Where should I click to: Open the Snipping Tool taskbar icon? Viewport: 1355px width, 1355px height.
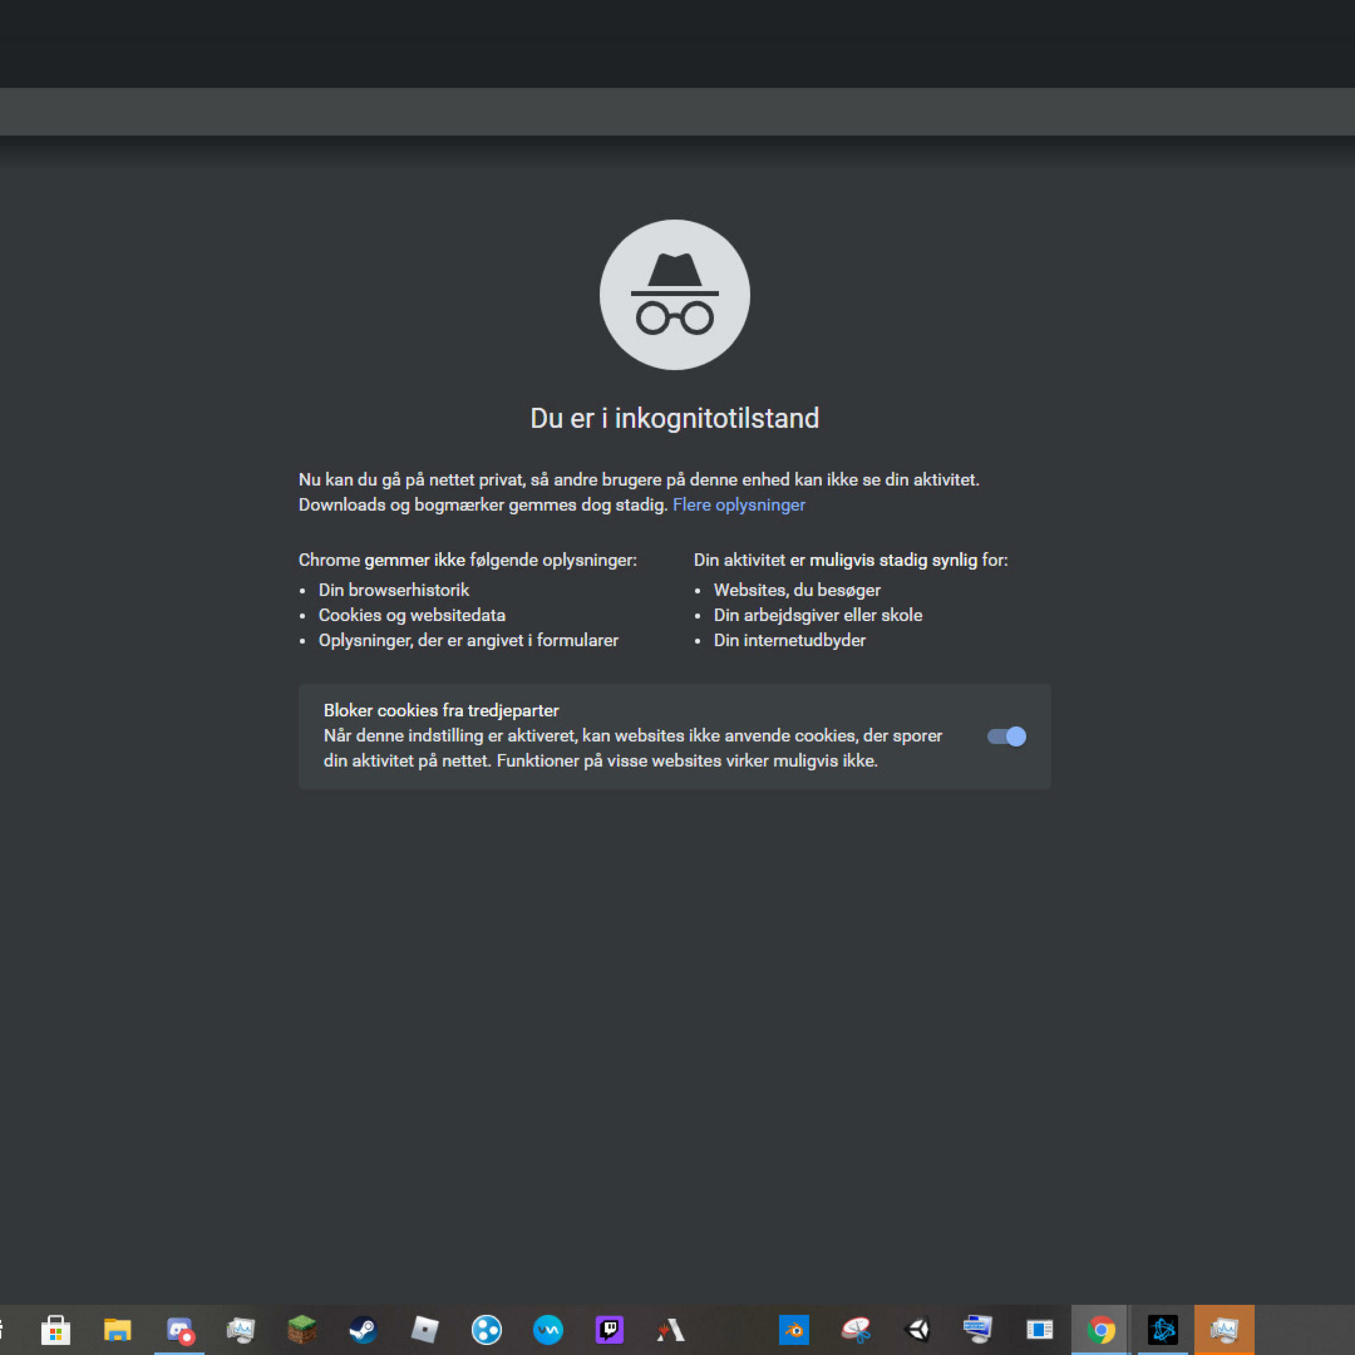855,1329
